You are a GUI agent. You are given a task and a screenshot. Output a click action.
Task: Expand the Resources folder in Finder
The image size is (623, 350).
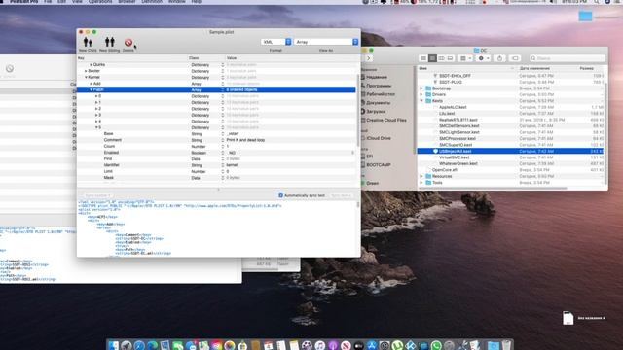421,176
